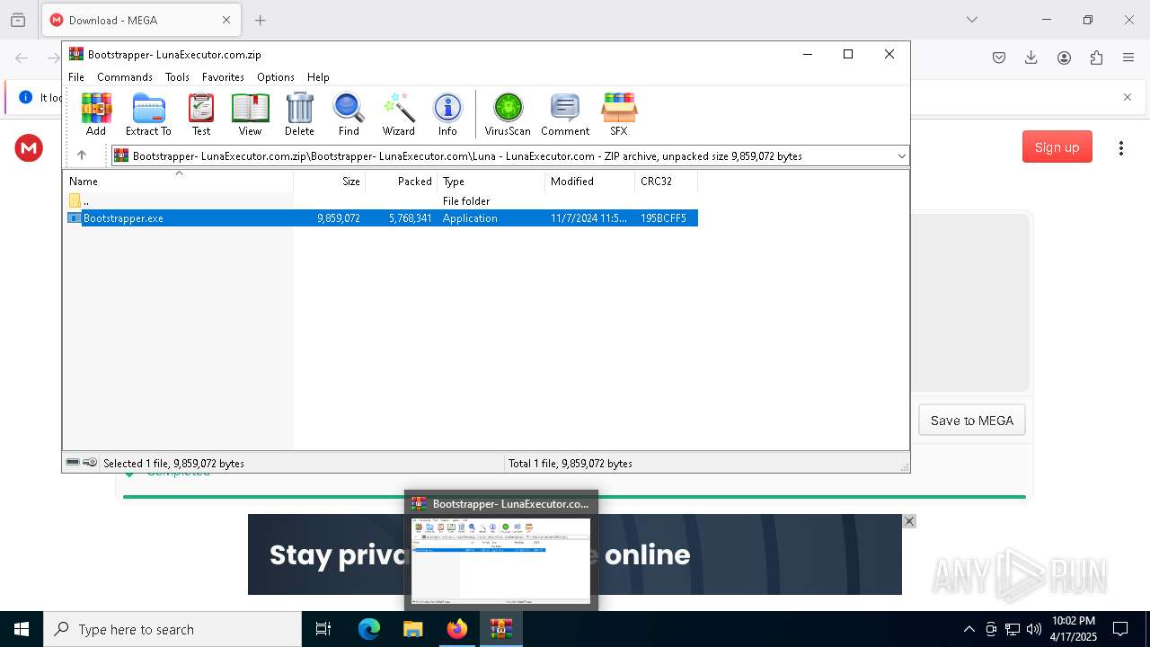Click the WinRAR taskbar icon

tap(501, 629)
